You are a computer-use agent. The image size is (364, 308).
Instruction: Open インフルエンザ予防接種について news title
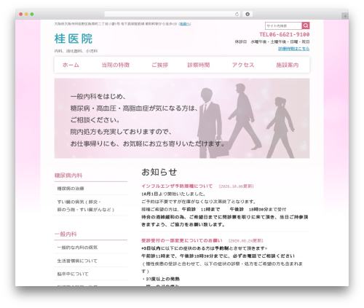pos(177,186)
